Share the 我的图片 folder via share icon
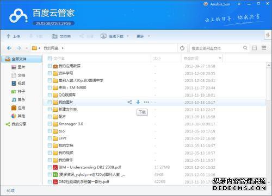The image size is (272, 196). (x=129, y=102)
